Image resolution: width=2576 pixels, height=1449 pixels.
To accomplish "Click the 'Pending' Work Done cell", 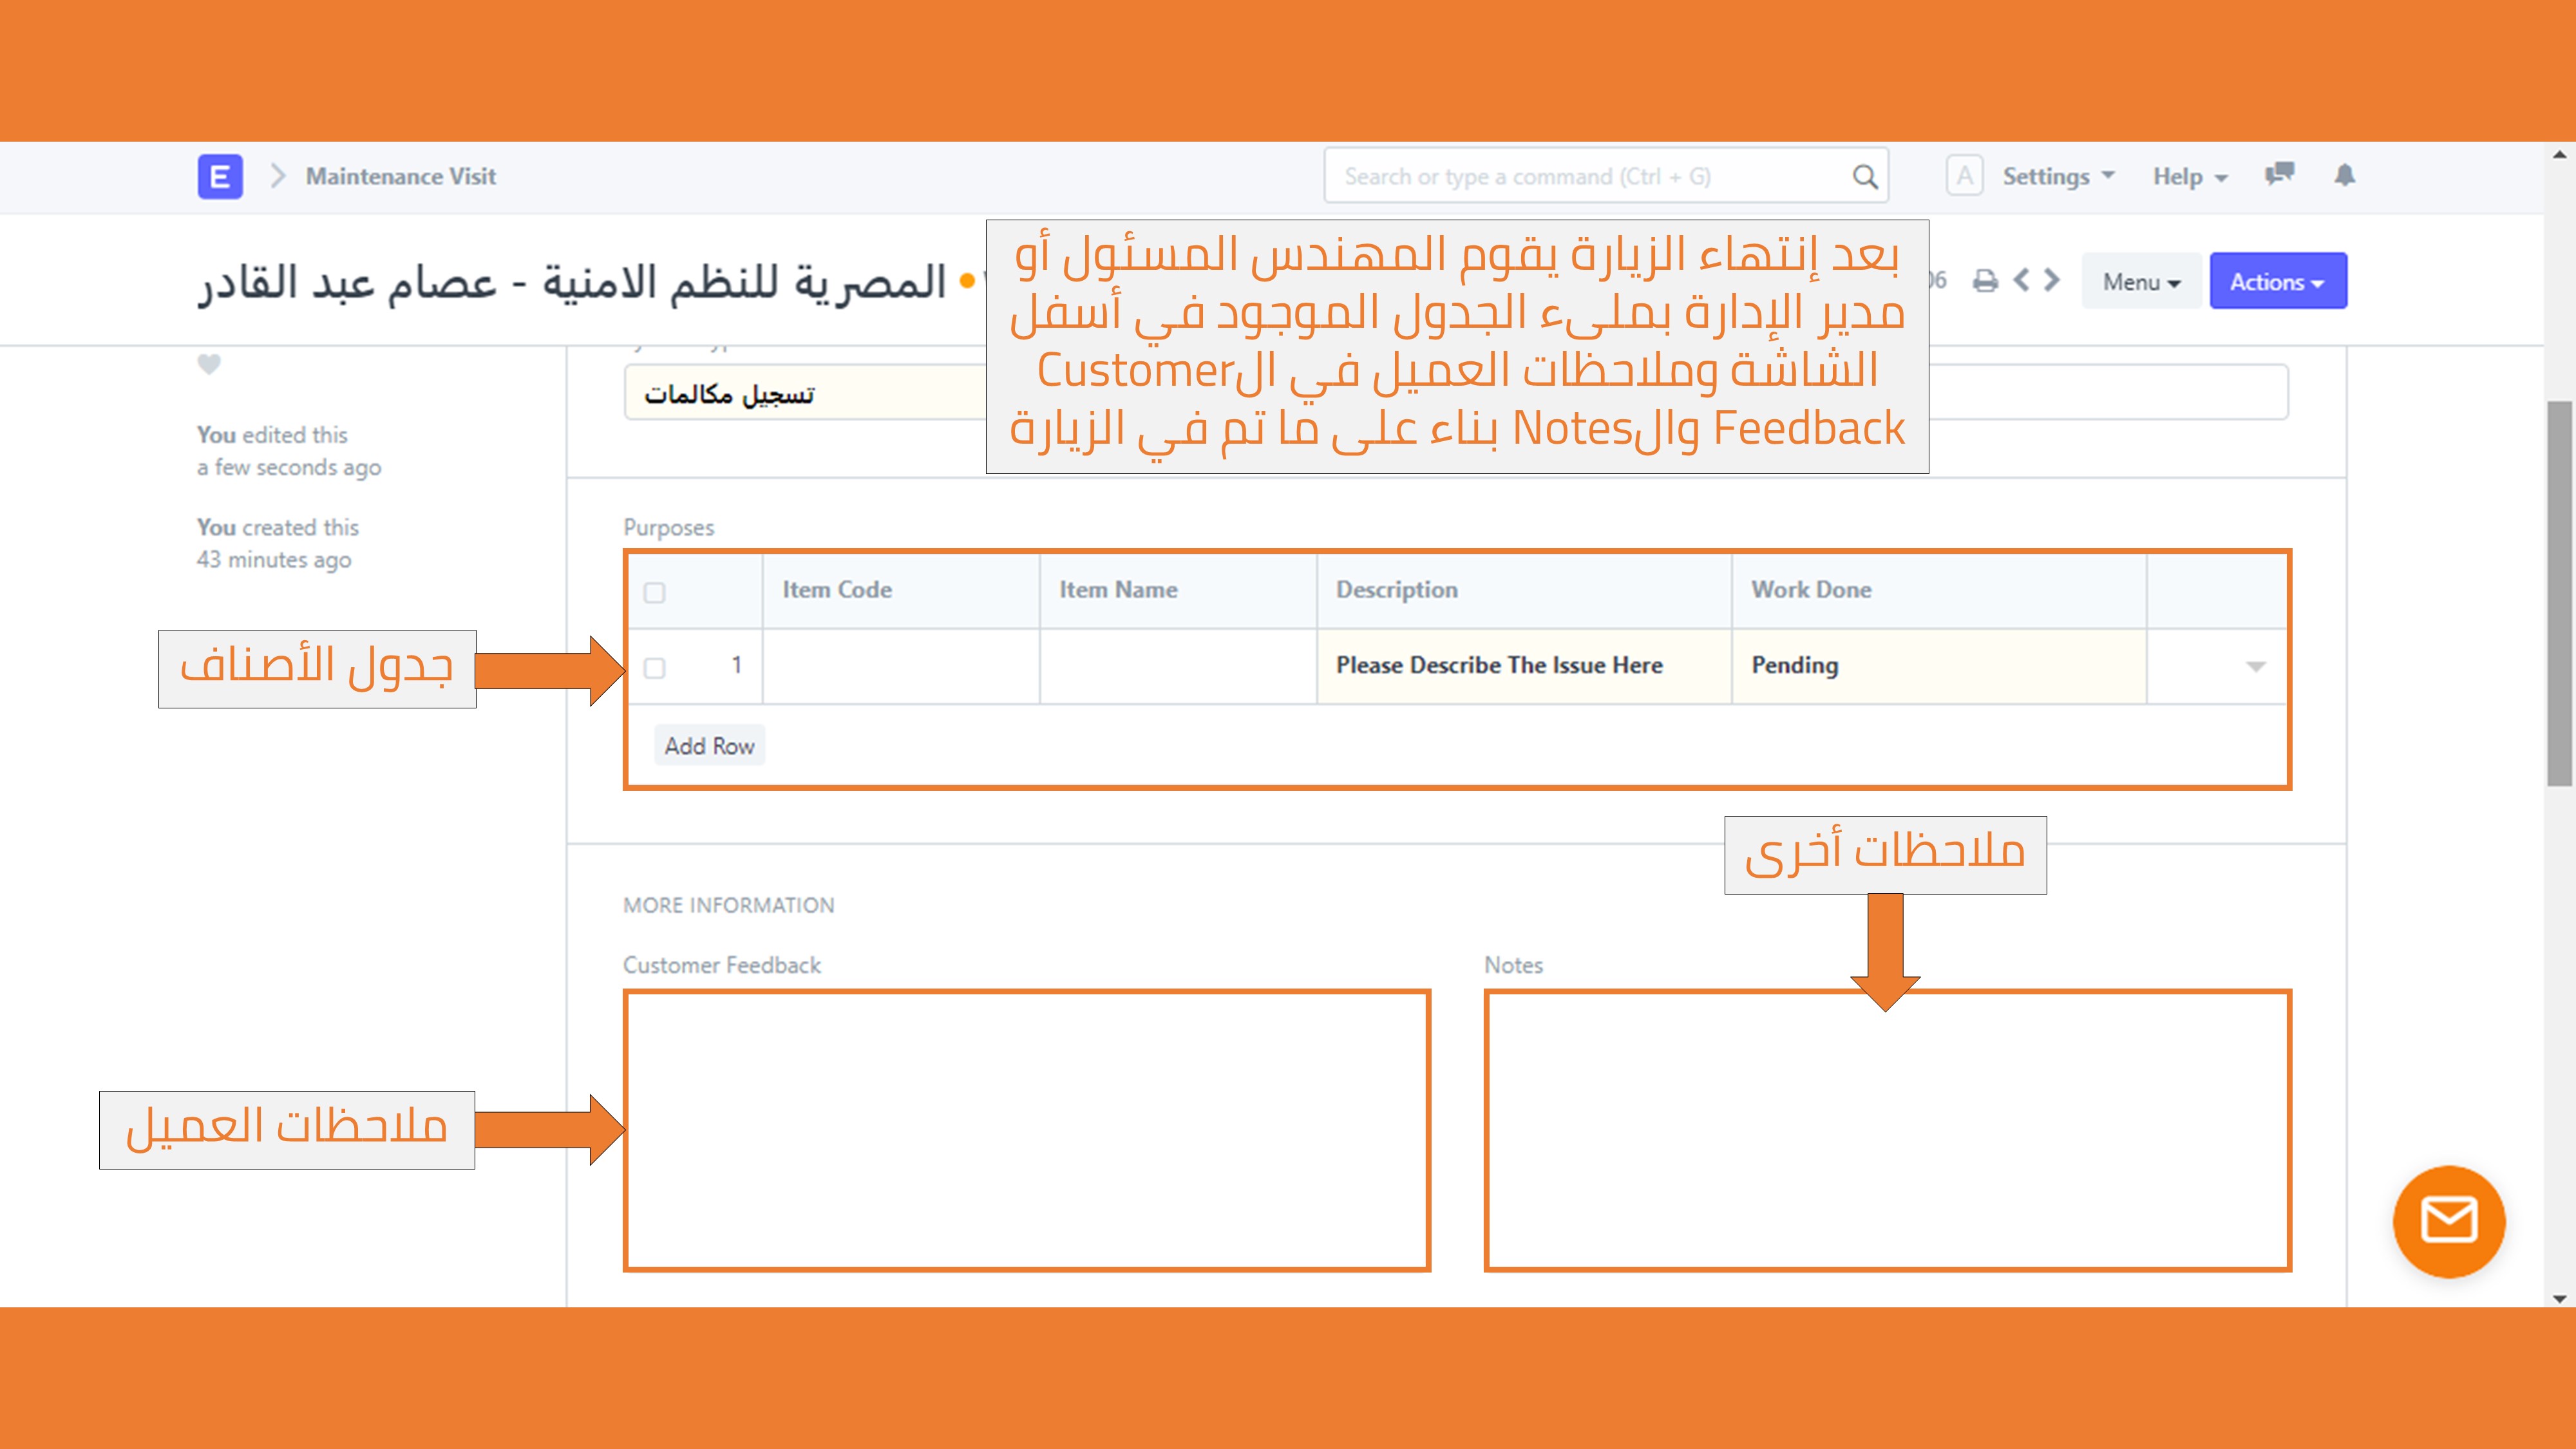I will coord(1938,666).
